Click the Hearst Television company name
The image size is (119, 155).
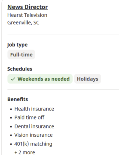[x=27, y=15]
